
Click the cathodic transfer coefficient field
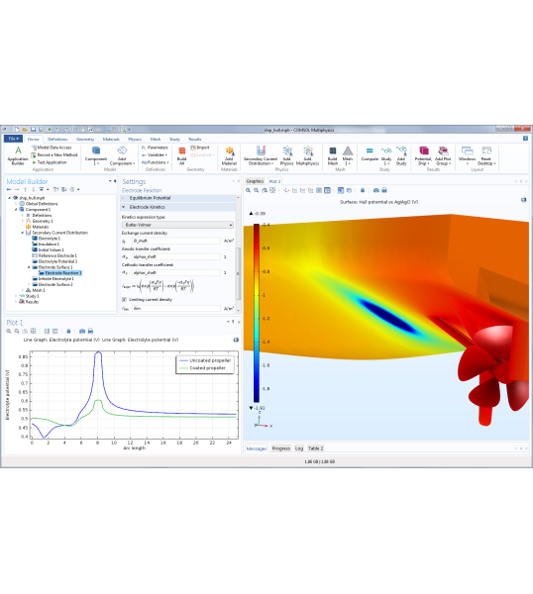point(176,273)
